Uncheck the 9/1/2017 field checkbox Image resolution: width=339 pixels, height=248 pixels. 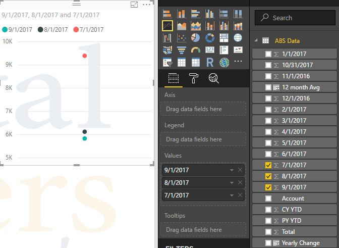(x=268, y=187)
